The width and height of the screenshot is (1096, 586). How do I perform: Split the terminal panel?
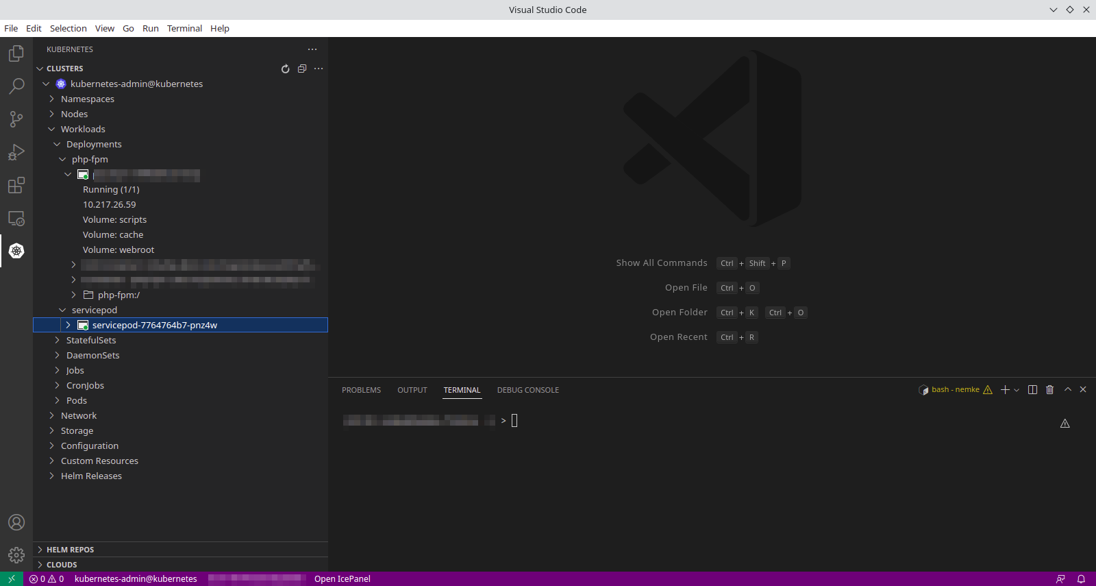point(1032,390)
